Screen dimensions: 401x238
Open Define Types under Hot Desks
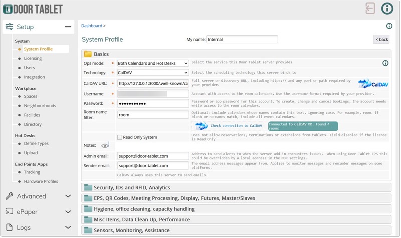pos(36,144)
